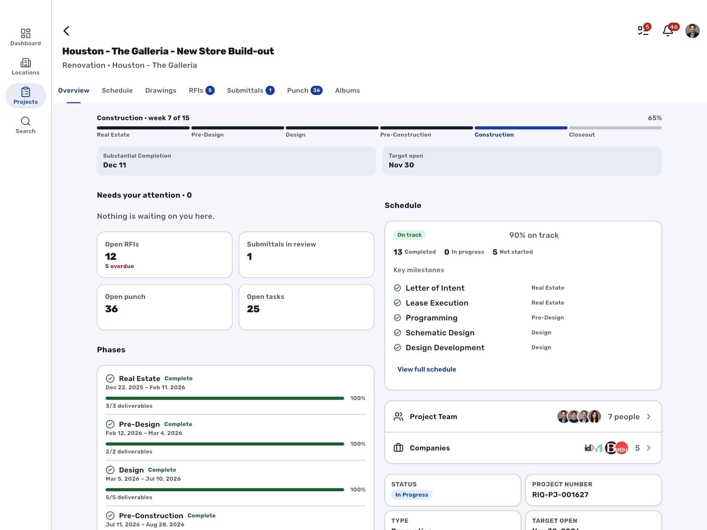Click the On track schedule badge
707x530 pixels.
click(410, 235)
